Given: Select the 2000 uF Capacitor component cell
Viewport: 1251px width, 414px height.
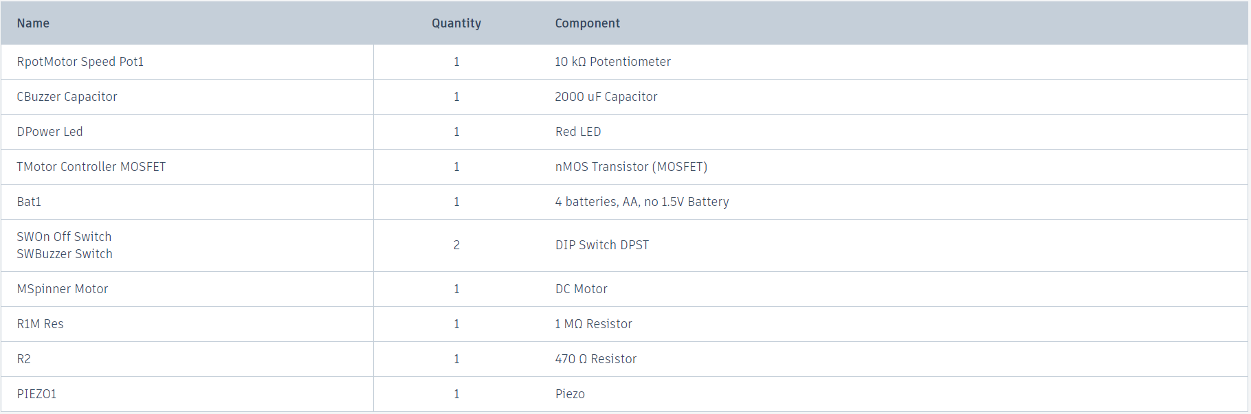Looking at the screenshot, I should [x=606, y=97].
